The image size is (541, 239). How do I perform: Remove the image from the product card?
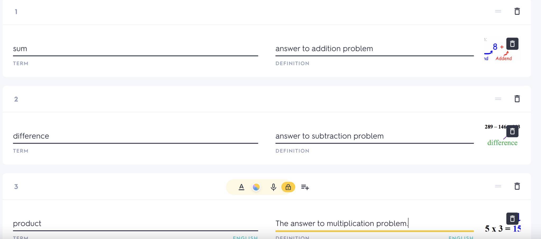(512, 219)
